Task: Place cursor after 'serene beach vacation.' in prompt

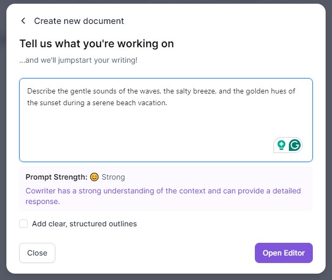Action: (x=168, y=103)
